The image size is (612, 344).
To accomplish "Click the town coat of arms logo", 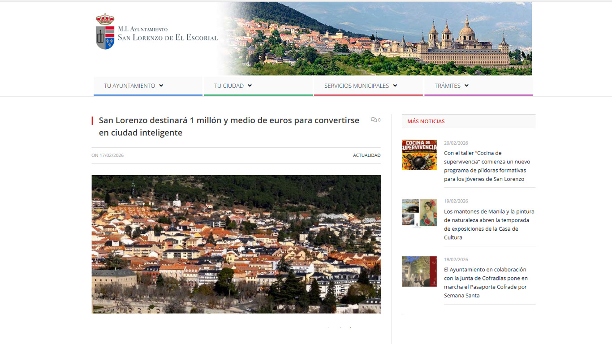I will (105, 31).
